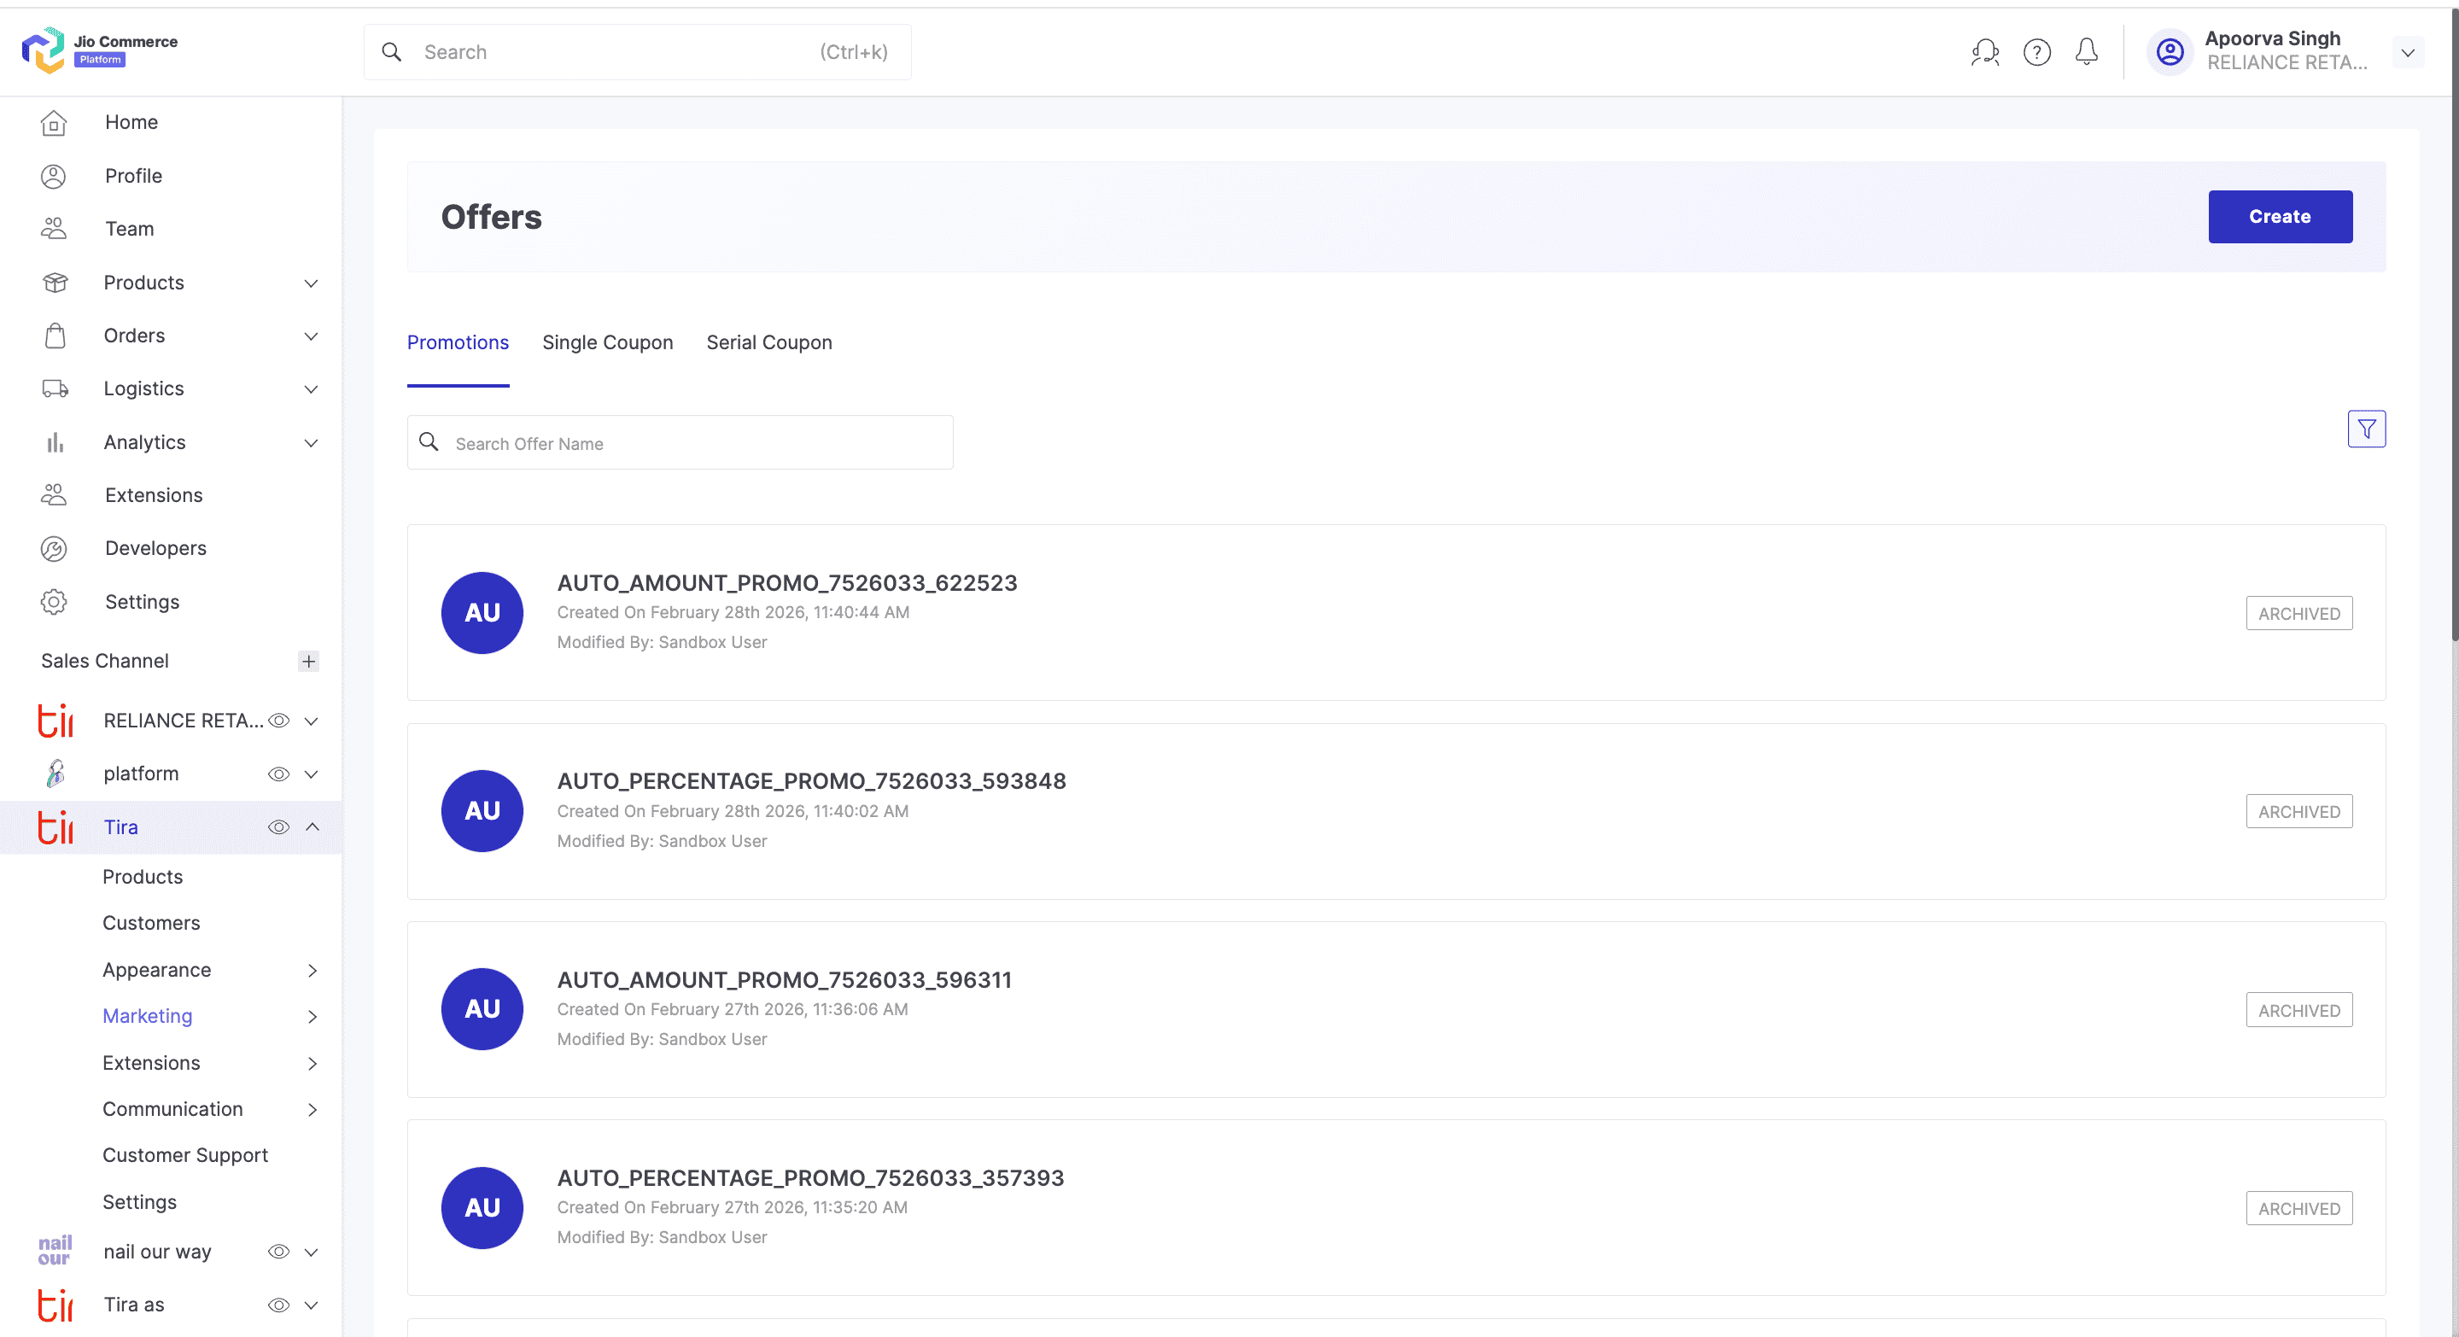Toggle the eye icon next to platform channel
The image size is (2459, 1337).
pyautogui.click(x=277, y=774)
